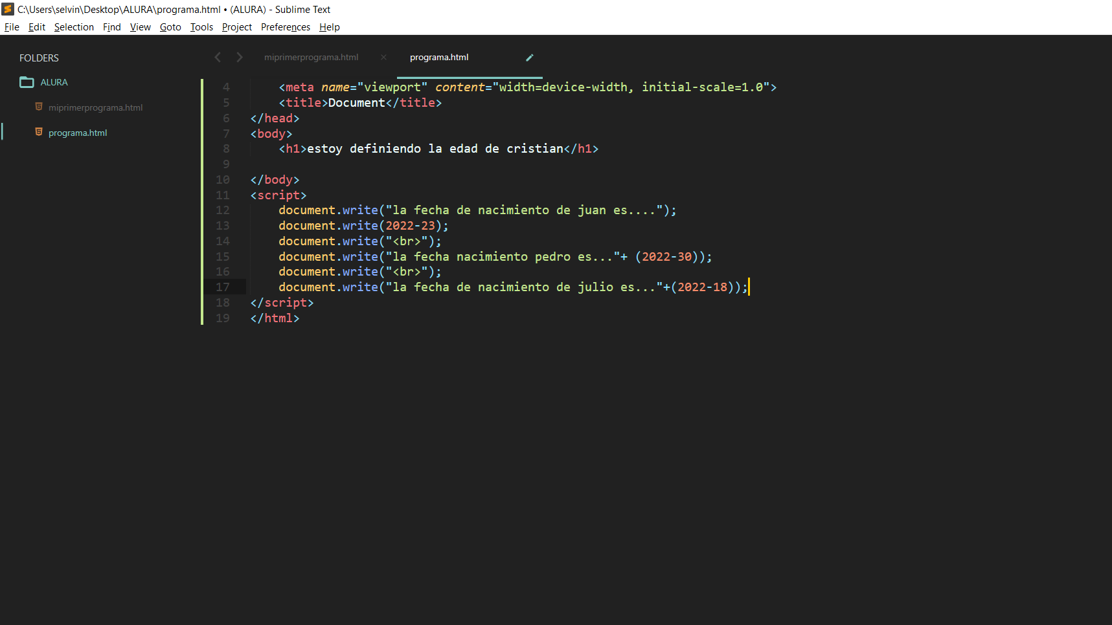The width and height of the screenshot is (1112, 625).
Task: Open the Help menu
Action: [x=329, y=27]
